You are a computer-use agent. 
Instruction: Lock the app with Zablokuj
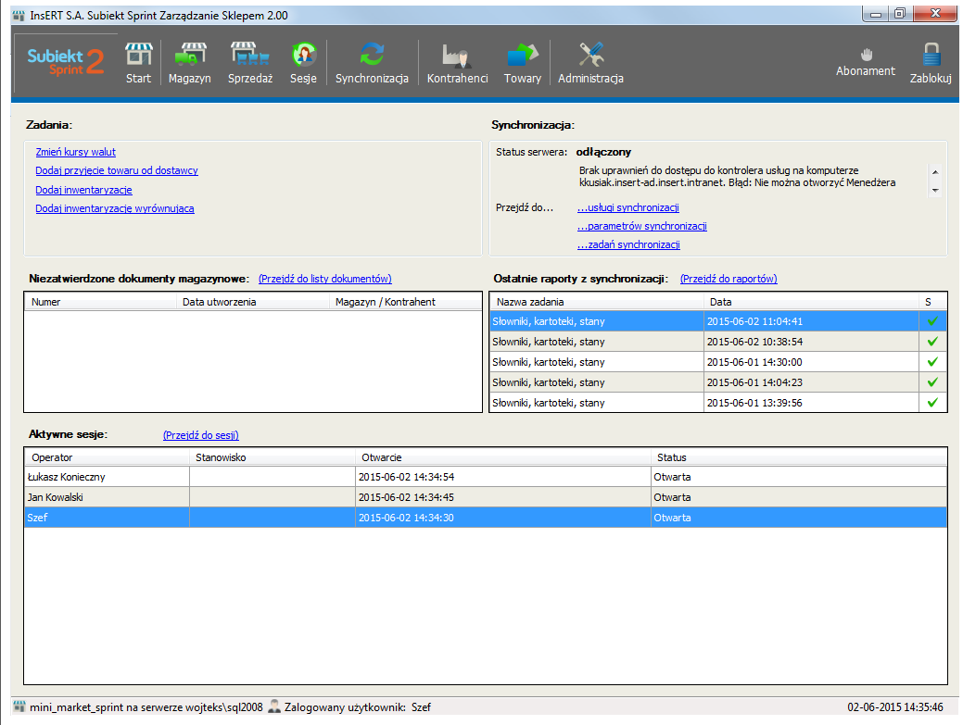931,63
